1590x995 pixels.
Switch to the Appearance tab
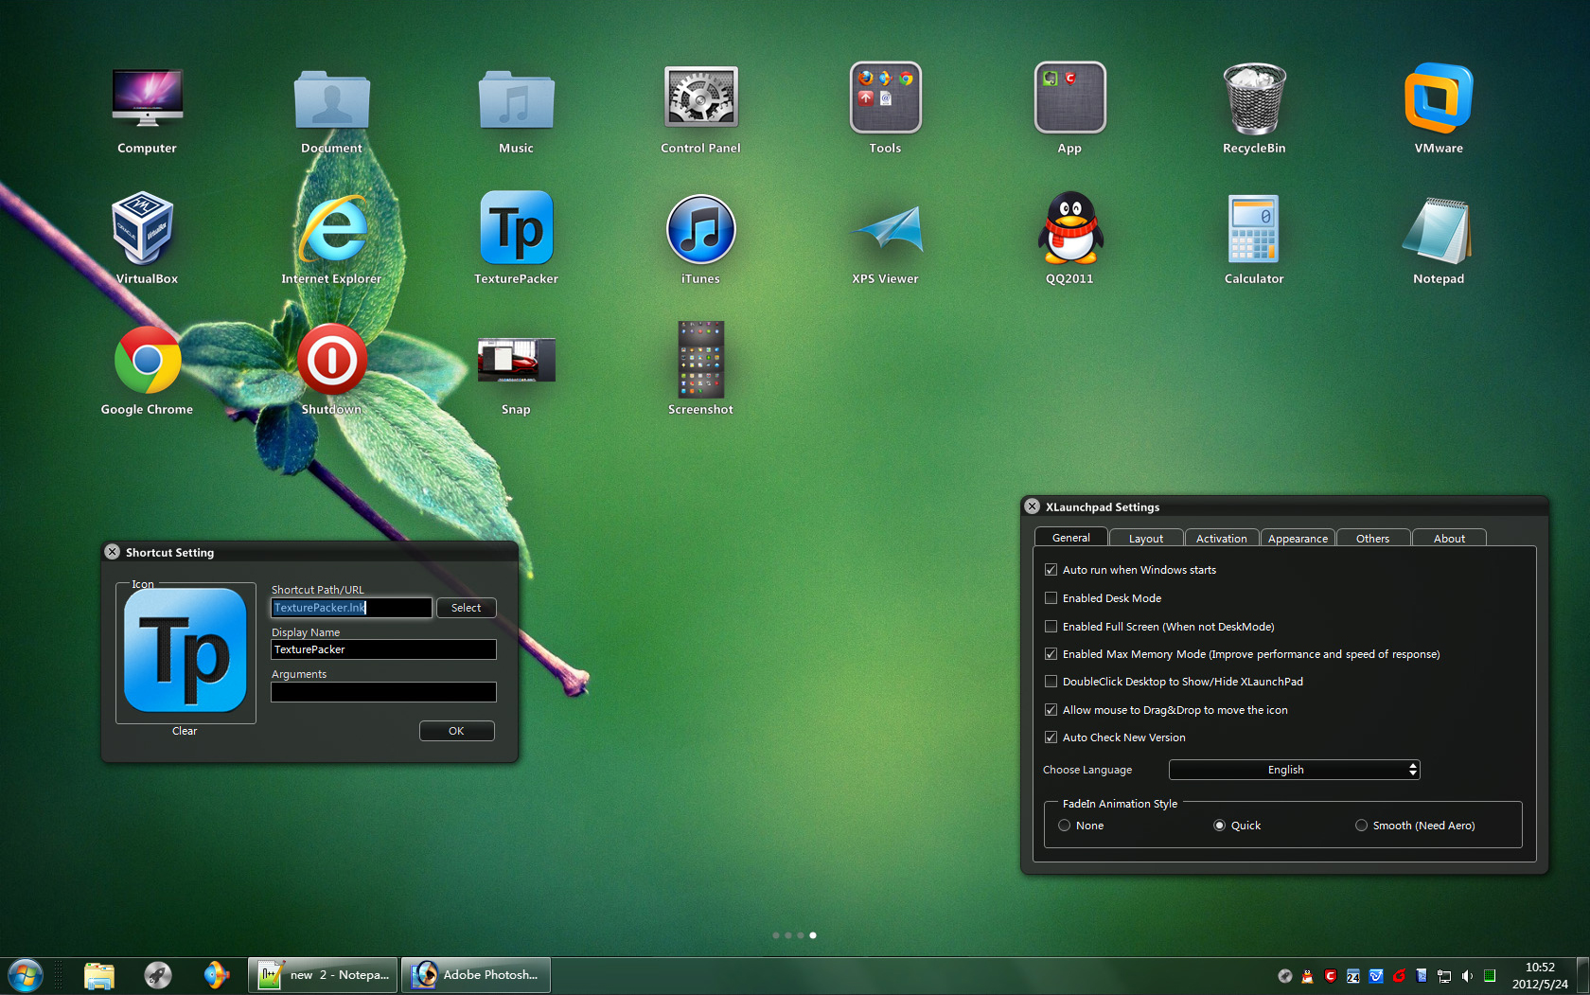(x=1298, y=538)
